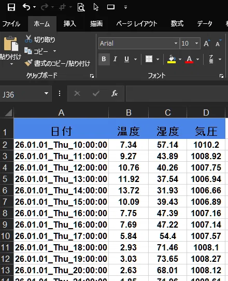Screen dimensions: 228x281
Task: Save the workbook with the floppy disk icon
Action: click(11, 7)
